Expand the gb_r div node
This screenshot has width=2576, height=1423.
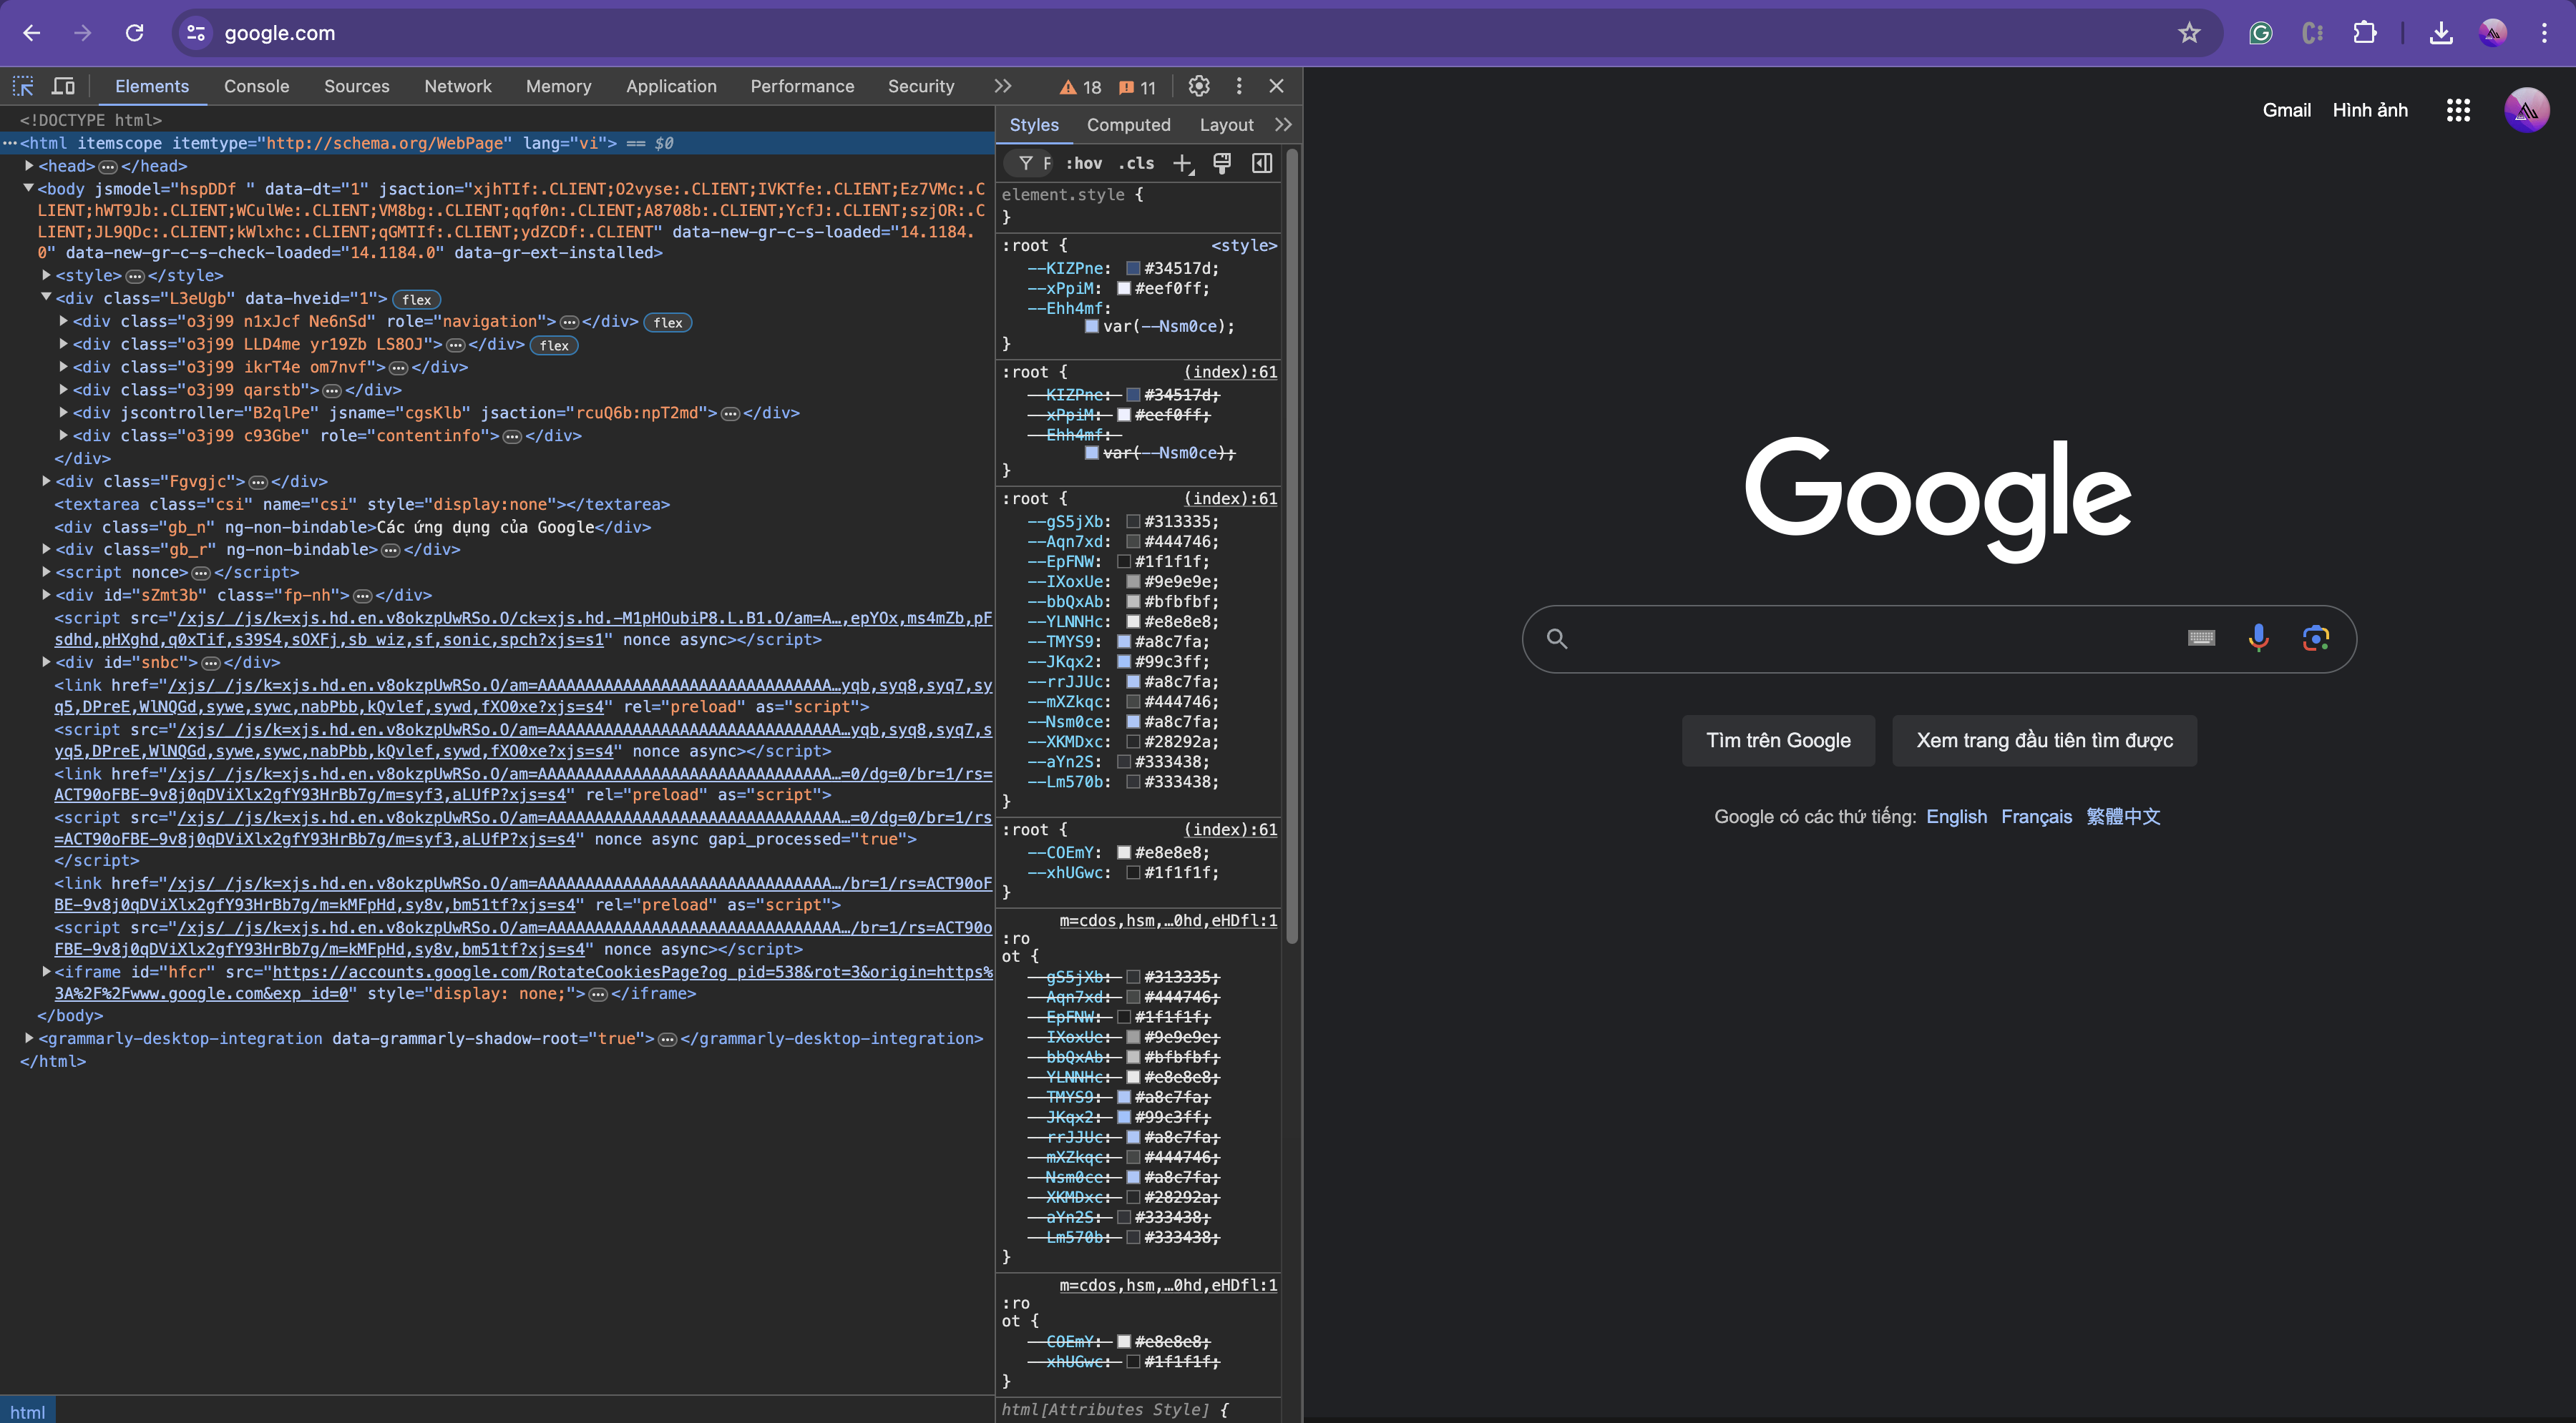(46, 548)
